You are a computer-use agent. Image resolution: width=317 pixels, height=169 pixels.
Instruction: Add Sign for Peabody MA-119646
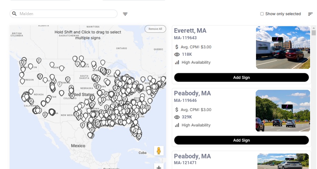241,140
